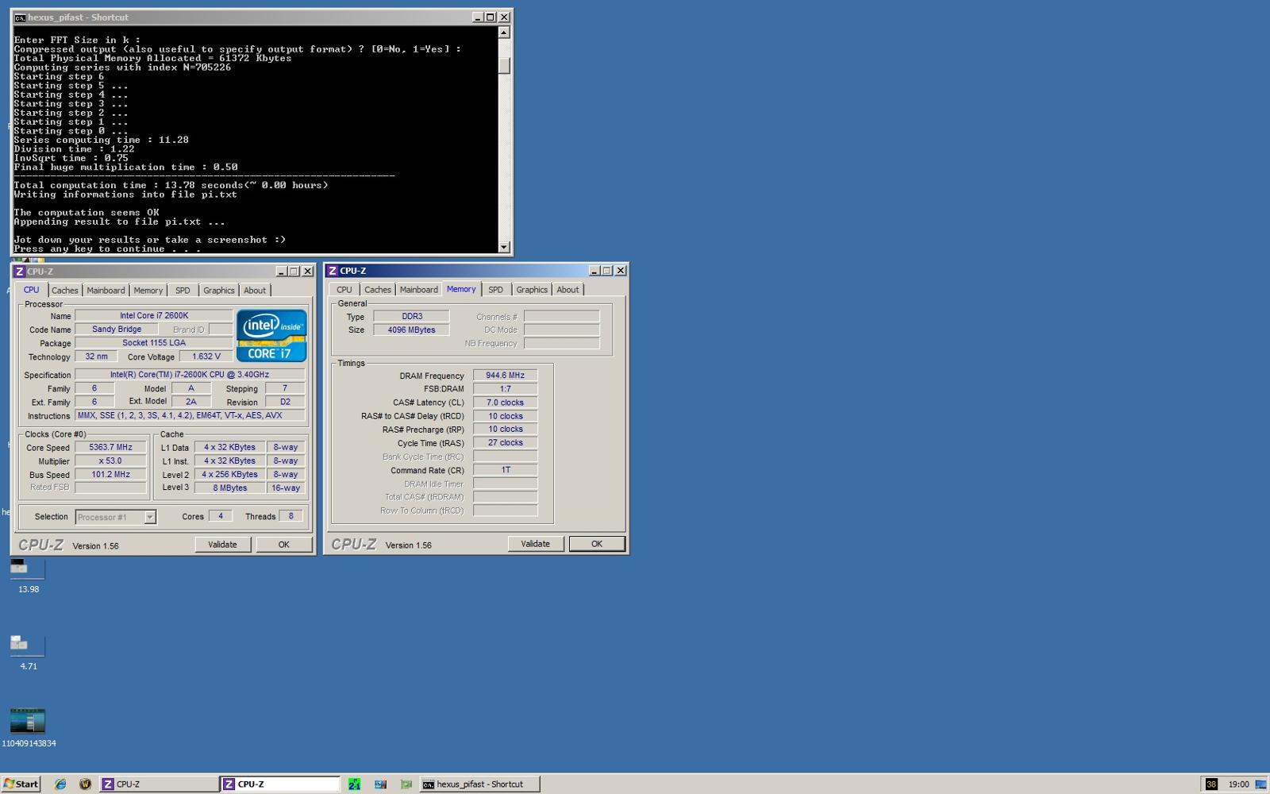Click the Z icon in the right CPU-Z title bar

(333, 271)
